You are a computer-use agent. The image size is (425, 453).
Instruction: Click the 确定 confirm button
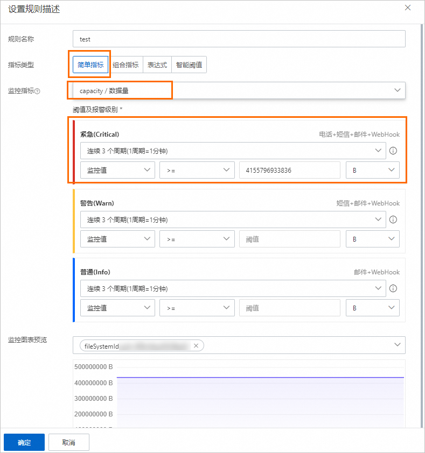[24, 442]
